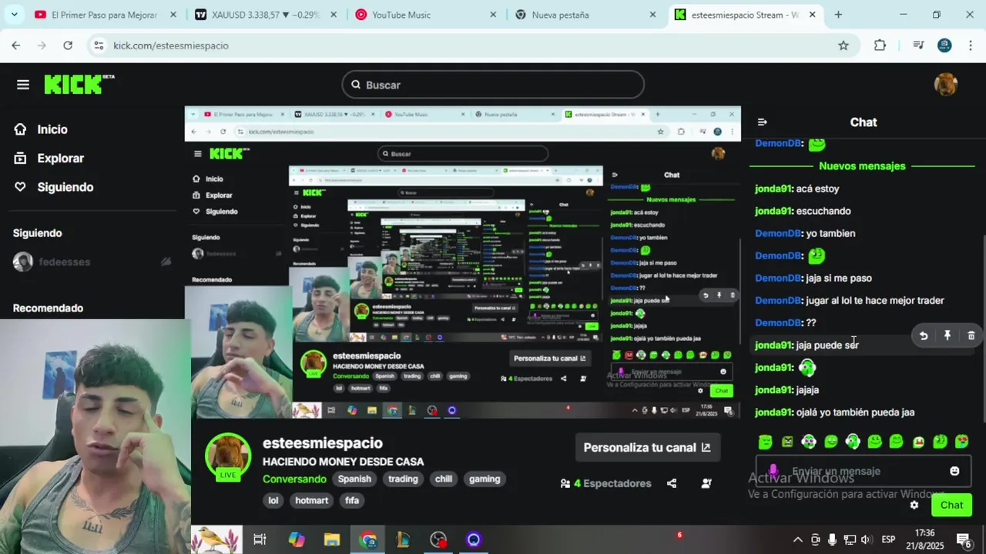
Task: Insert the pink-glasses headphone emote in quick row
Action: click(x=809, y=442)
